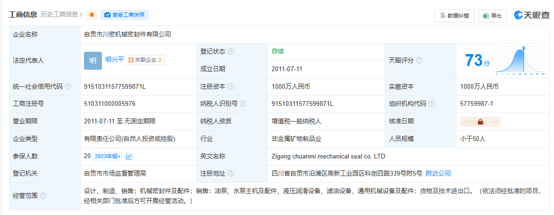The image size is (554, 215).
Task: Select the establishment date 2011-07-11 value
Action: coord(287,69)
